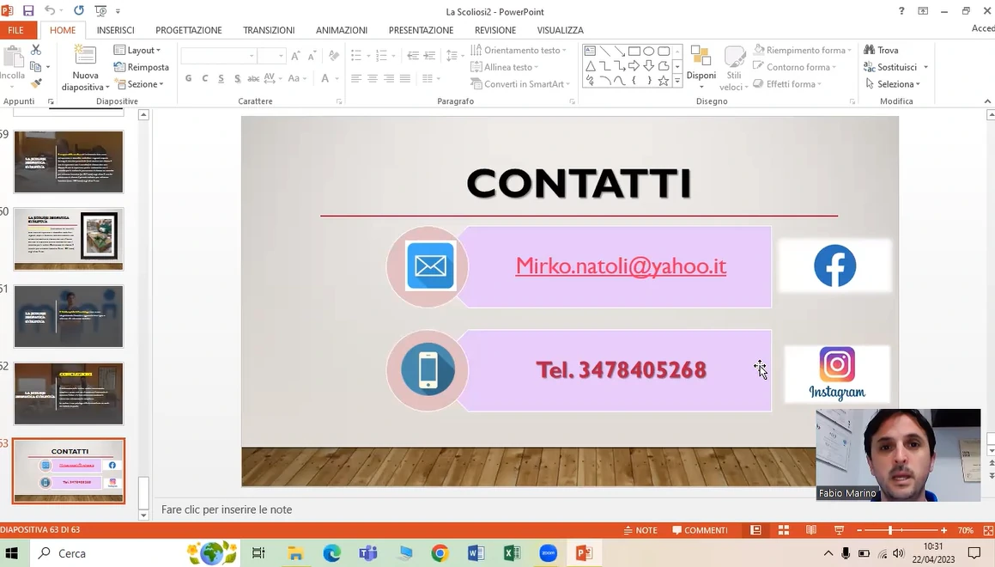Open the FILE menu tab

[x=15, y=30]
